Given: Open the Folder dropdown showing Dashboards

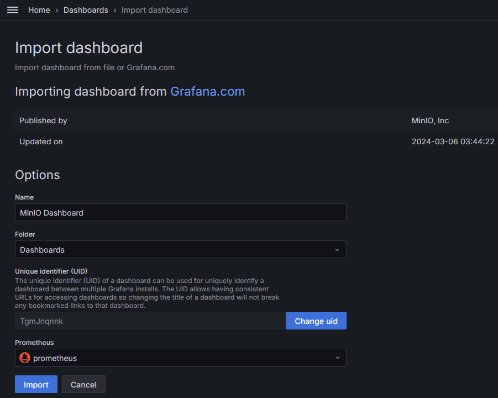Looking at the screenshot, I should coord(181,249).
